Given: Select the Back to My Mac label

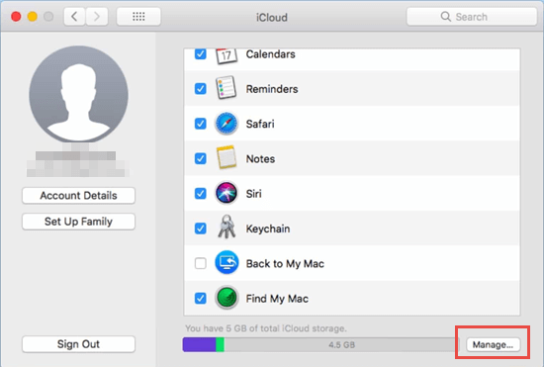Looking at the screenshot, I should pos(285,264).
